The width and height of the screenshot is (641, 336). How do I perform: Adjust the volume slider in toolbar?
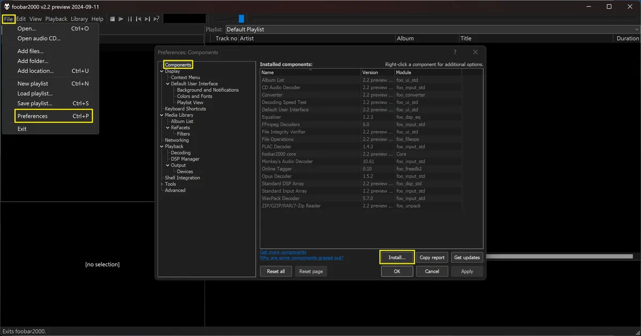tap(241, 19)
